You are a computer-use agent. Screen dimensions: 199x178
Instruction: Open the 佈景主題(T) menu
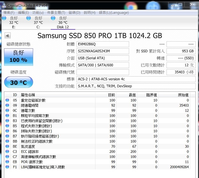click(x=56, y=13)
